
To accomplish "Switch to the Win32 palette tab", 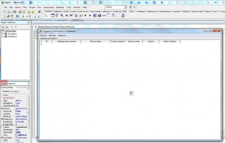I will [66, 12].
